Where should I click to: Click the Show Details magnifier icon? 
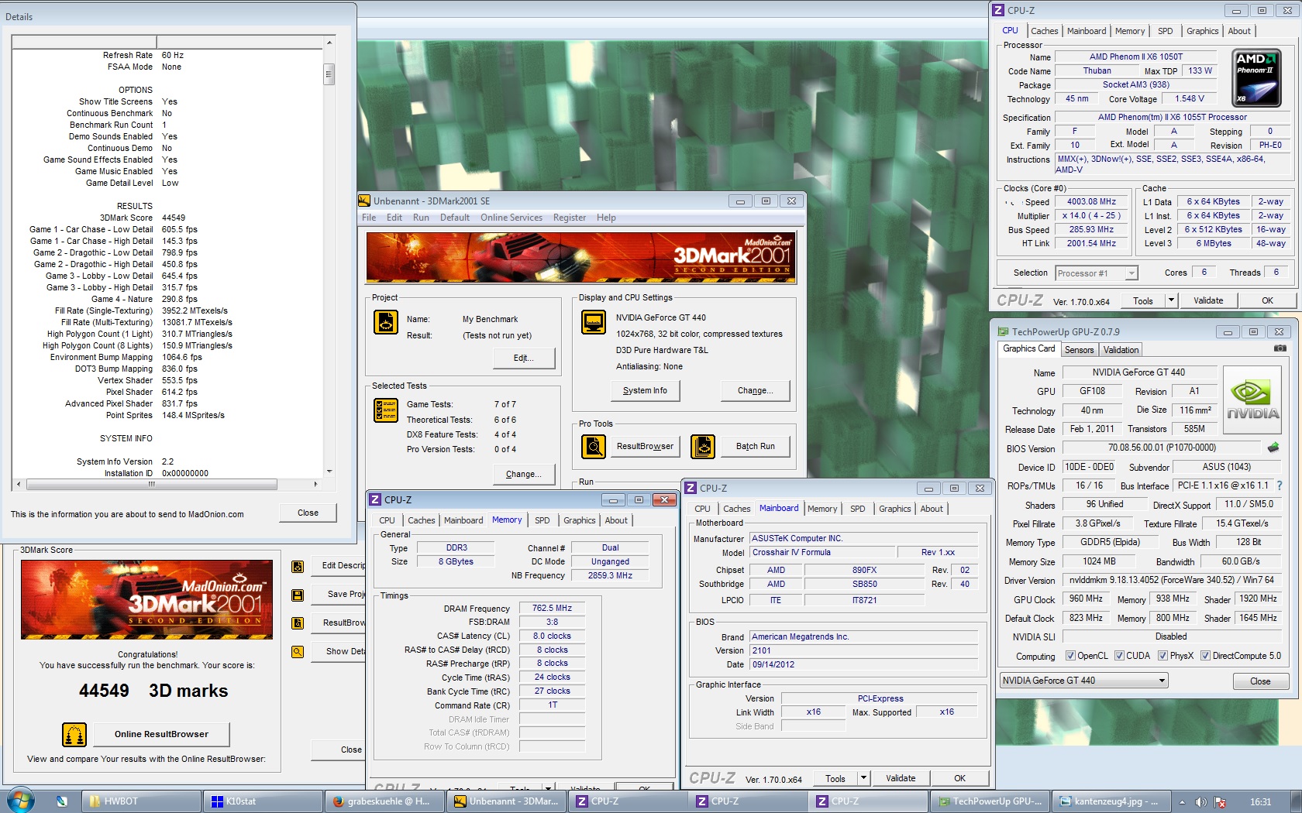point(297,651)
